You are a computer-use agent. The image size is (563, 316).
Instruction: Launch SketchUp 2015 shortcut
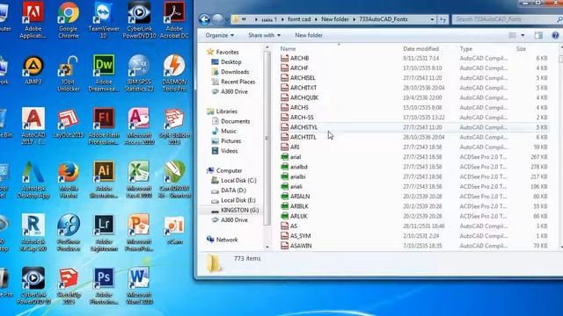coord(69,286)
